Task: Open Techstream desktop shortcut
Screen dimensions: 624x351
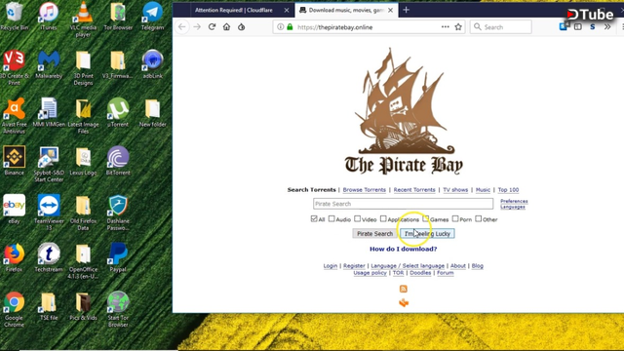Action: tap(49, 257)
